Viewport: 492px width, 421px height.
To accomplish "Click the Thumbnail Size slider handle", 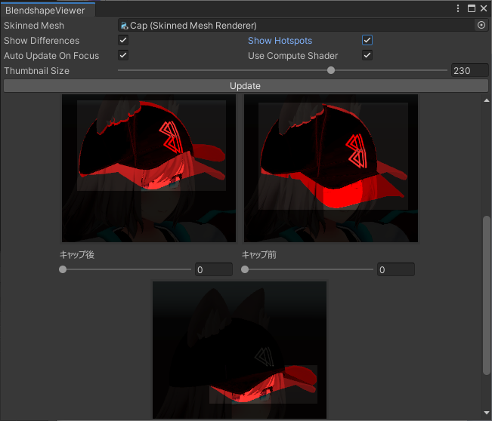I will pyautogui.click(x=331, y=70).
